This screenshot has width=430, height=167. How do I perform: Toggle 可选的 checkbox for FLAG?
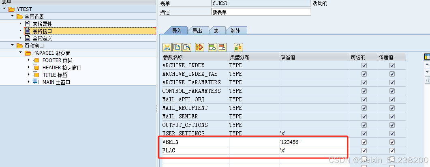pos(364,150)
